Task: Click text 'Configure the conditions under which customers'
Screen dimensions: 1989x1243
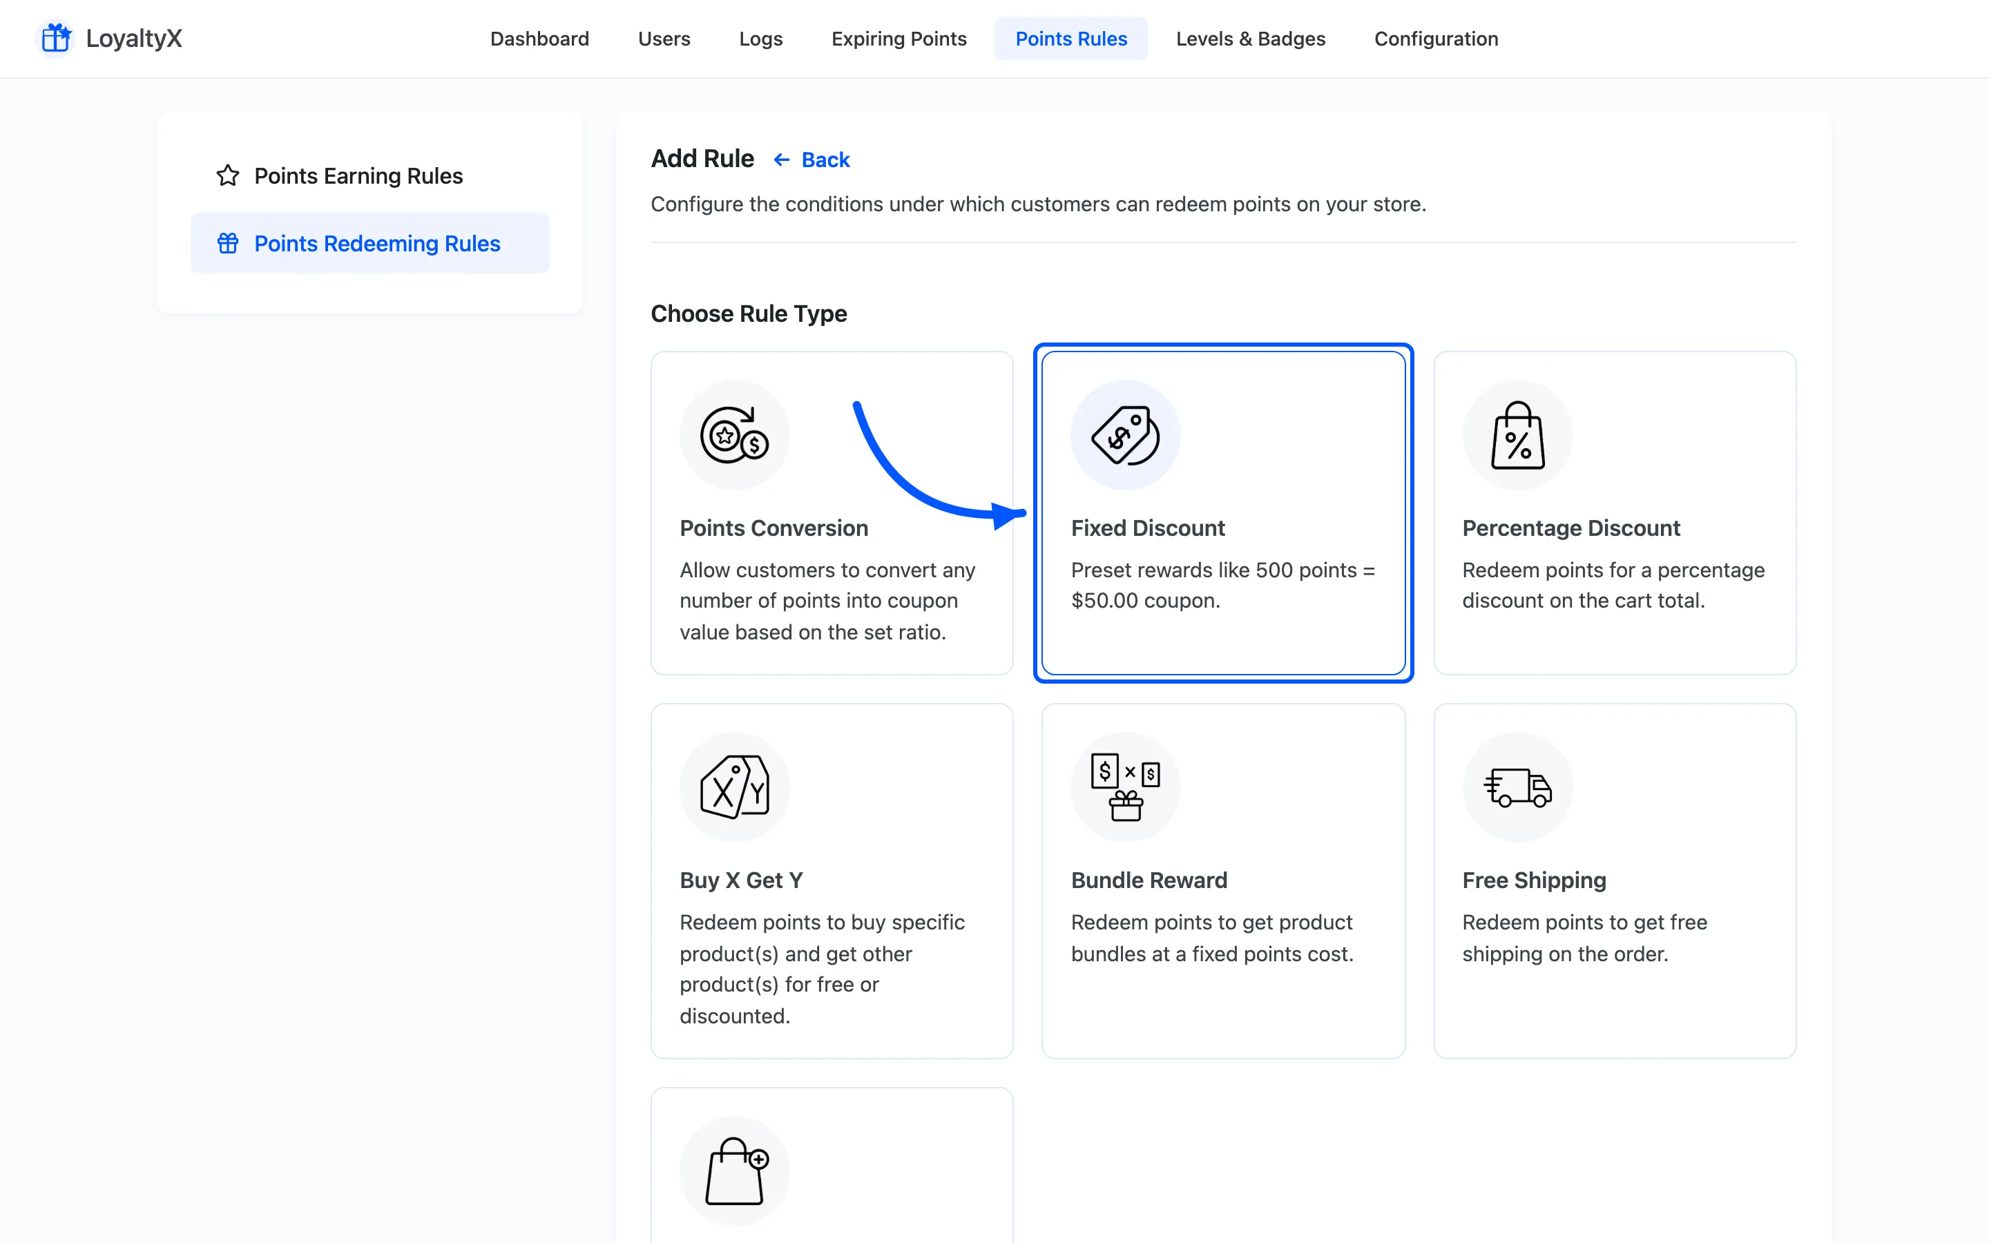Action: click(x=1038, y=204)
